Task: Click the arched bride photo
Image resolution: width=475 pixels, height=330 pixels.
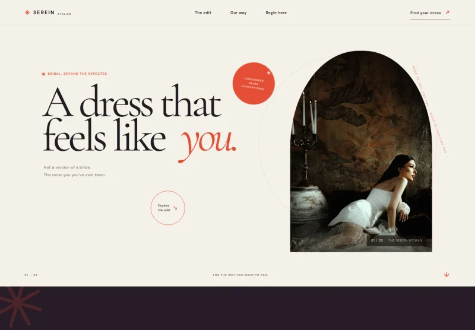Action: [361, 151]
